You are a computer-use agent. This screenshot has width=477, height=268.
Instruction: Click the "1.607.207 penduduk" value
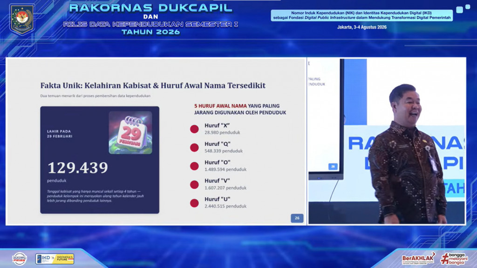point(225,188)
